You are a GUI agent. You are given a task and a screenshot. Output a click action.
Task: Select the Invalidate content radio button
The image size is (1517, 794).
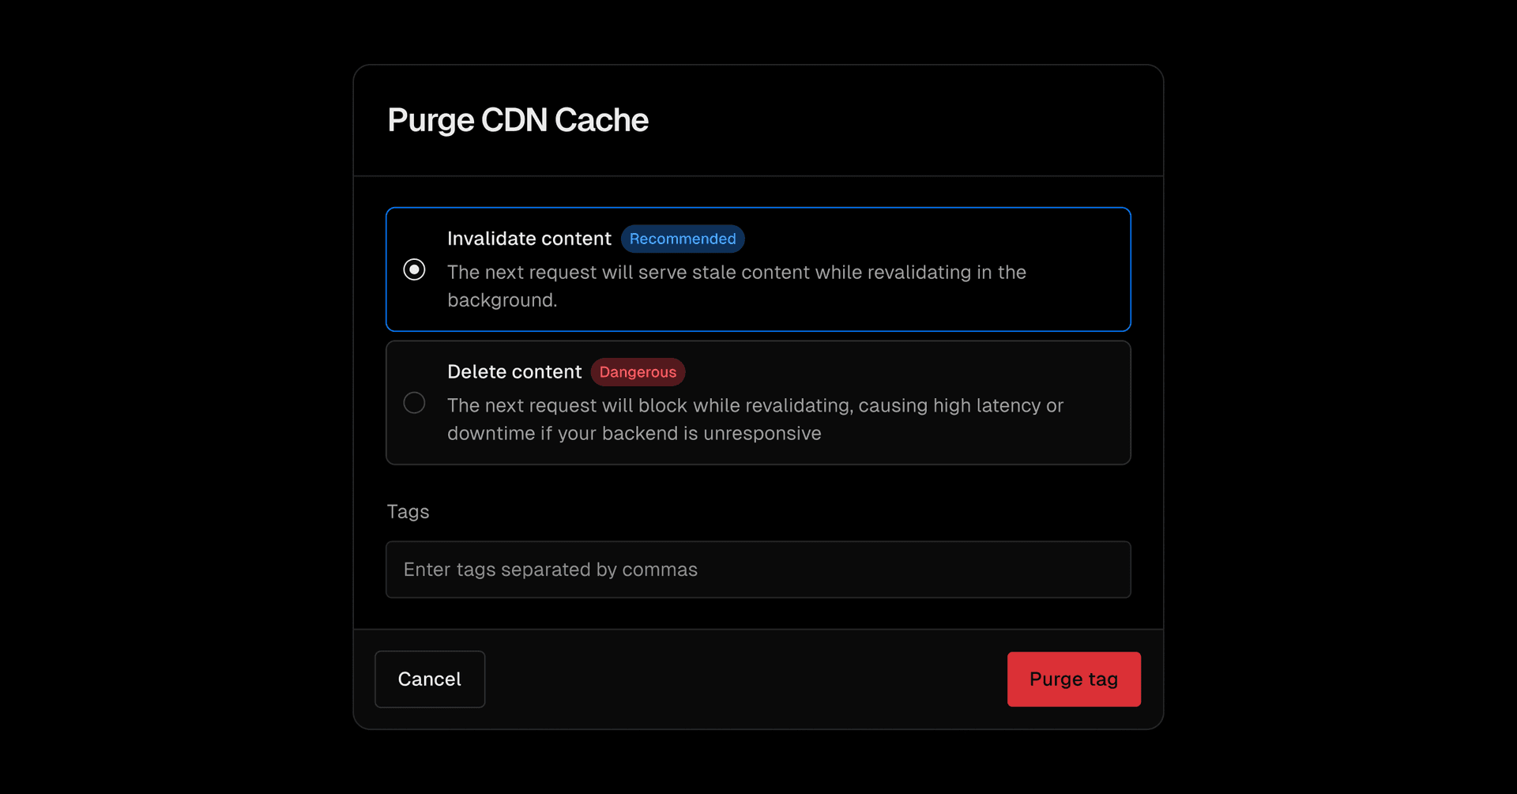pyautogui.click(x=414, y=269)
